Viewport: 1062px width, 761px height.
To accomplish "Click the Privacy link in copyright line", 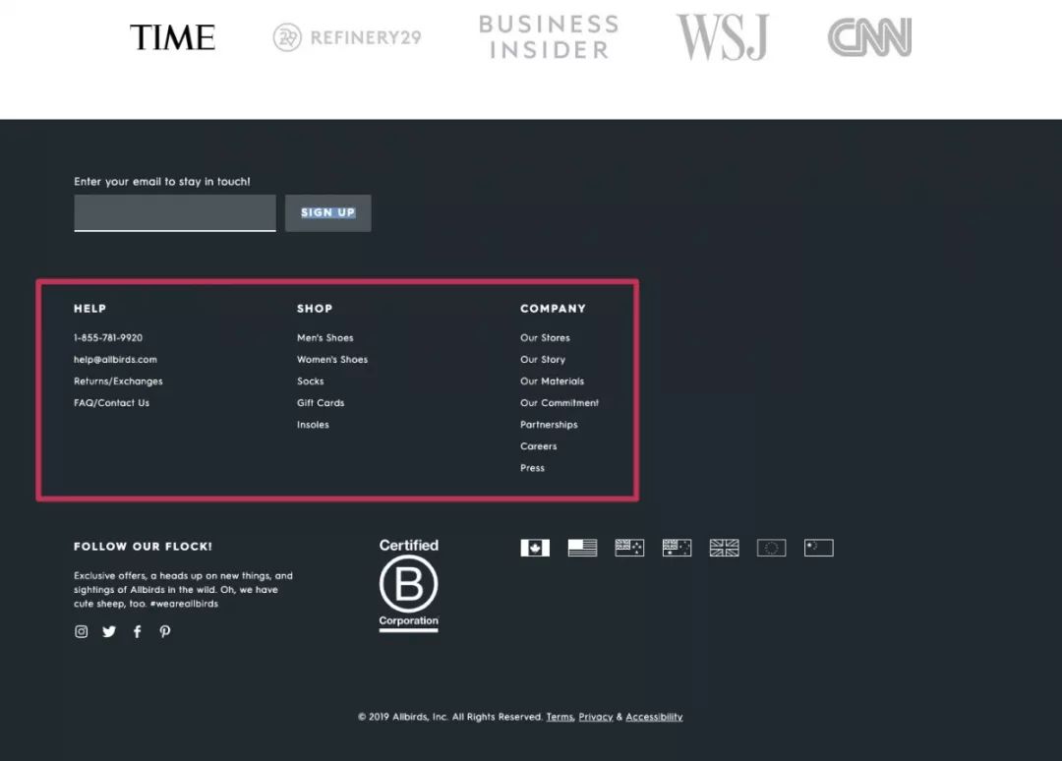I will coord(595,717).
